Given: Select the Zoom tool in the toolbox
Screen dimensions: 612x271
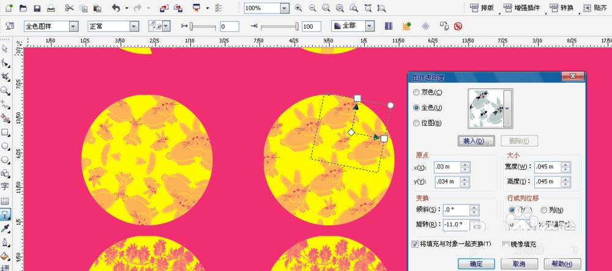Looking at the screenshot, I should (x=5, y=90).
